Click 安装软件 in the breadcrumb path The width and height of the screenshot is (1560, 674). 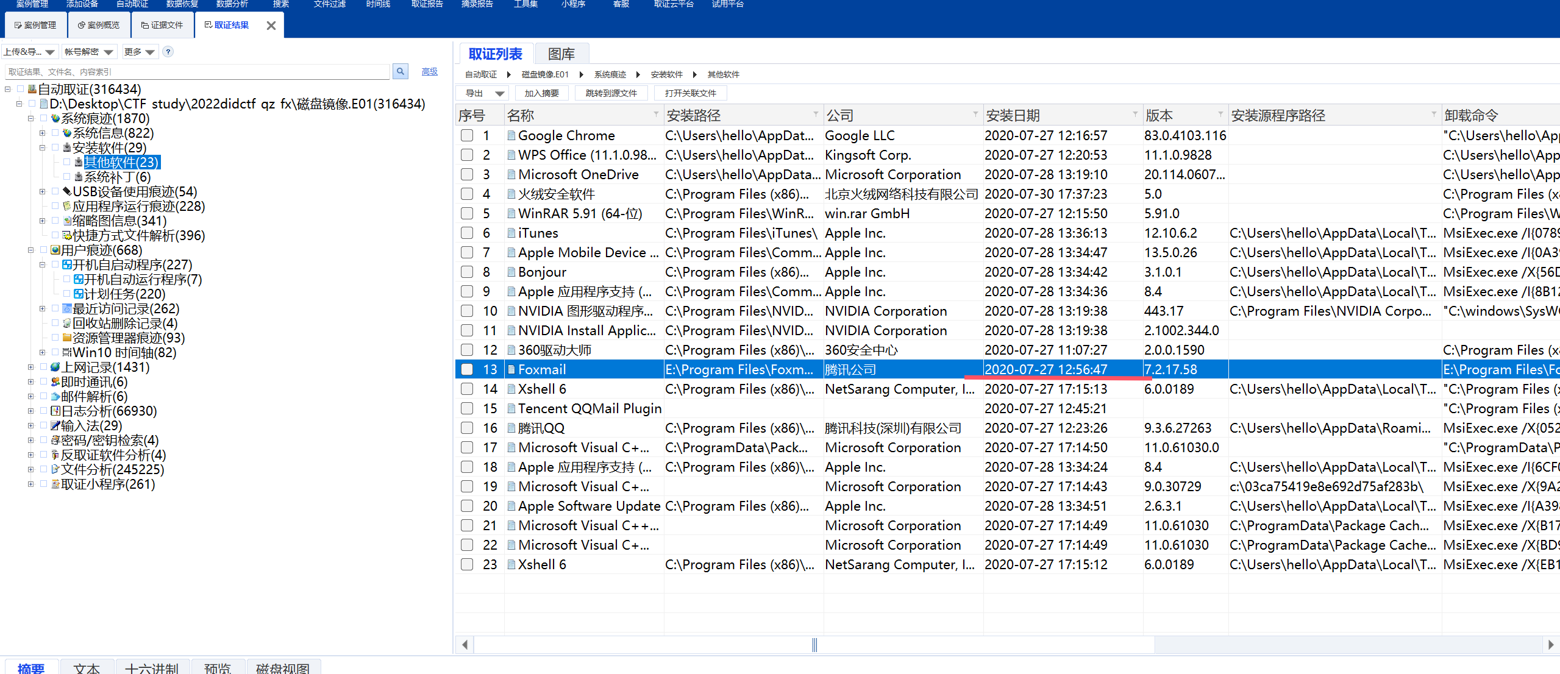click(x=666, y=74)
